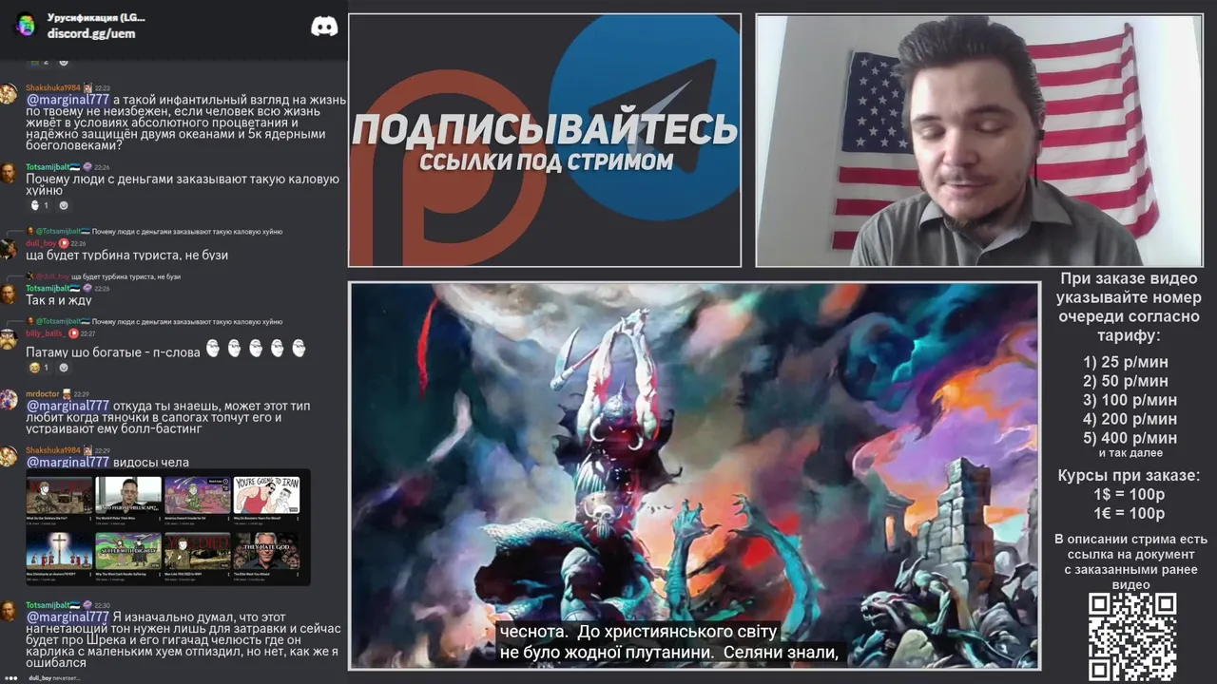1217x684 pixels.
Task: Click Totsamijbalt's avatar on the 22:30 message
Action: click(9, 611)
